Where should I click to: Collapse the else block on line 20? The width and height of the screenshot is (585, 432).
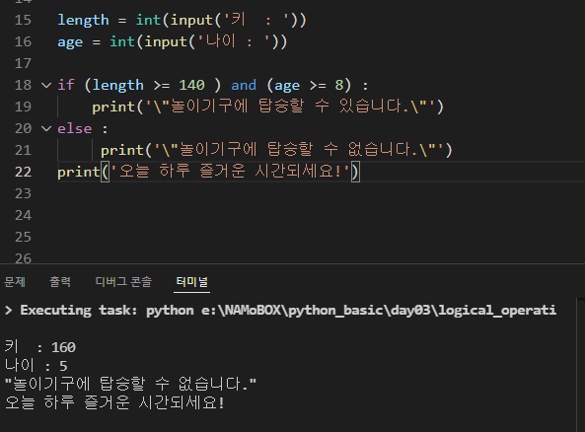[46, 128]
